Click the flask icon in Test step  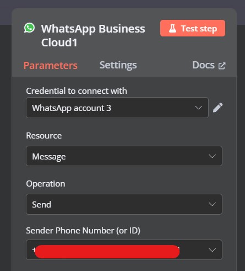(x=172, y=29)
